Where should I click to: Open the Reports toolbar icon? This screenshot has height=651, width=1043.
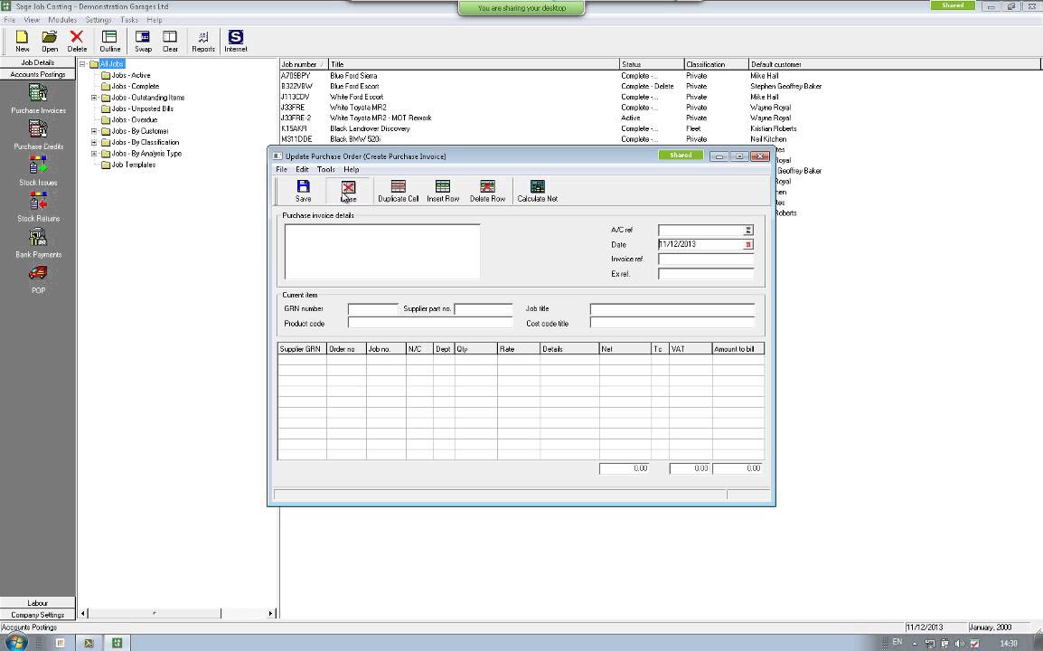point(202,41)
